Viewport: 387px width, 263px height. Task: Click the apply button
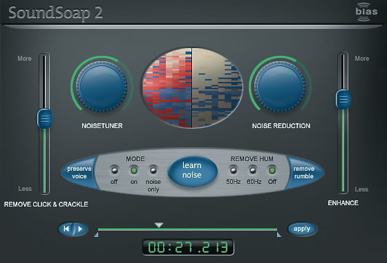(302, 229)
